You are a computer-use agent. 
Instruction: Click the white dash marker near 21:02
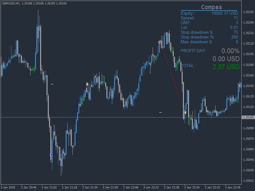tap(52, 84)
